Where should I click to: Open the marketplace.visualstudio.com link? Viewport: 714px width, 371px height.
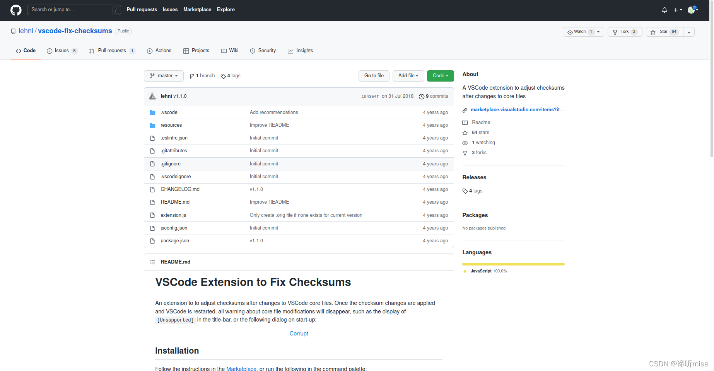tap(517, 110)
